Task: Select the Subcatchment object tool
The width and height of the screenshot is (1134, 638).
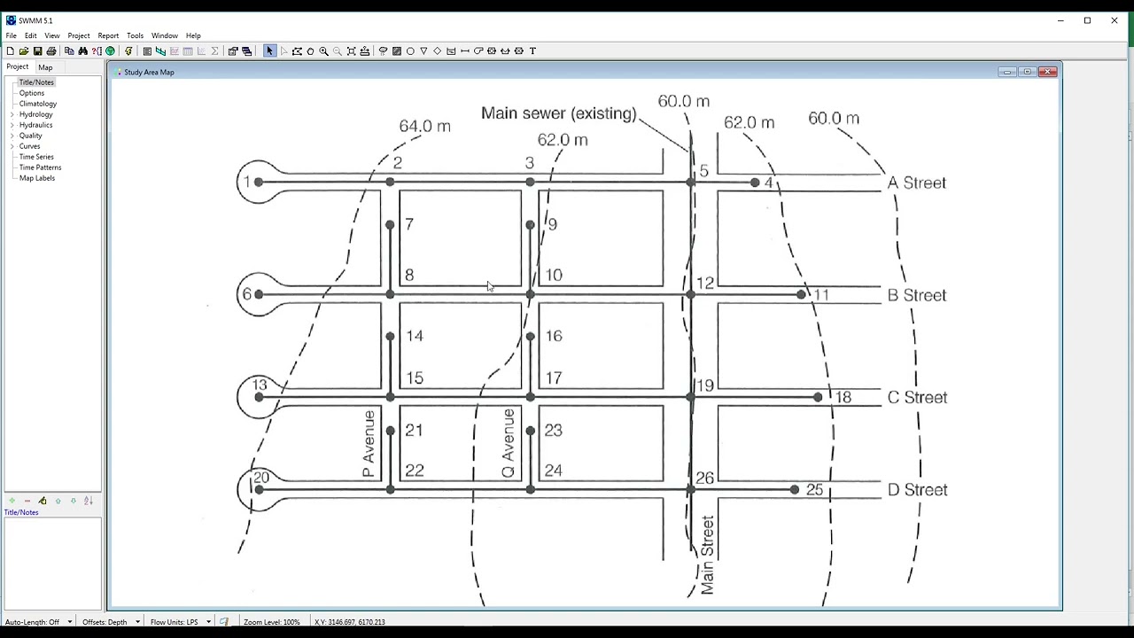Action: (x=397, y=51)
